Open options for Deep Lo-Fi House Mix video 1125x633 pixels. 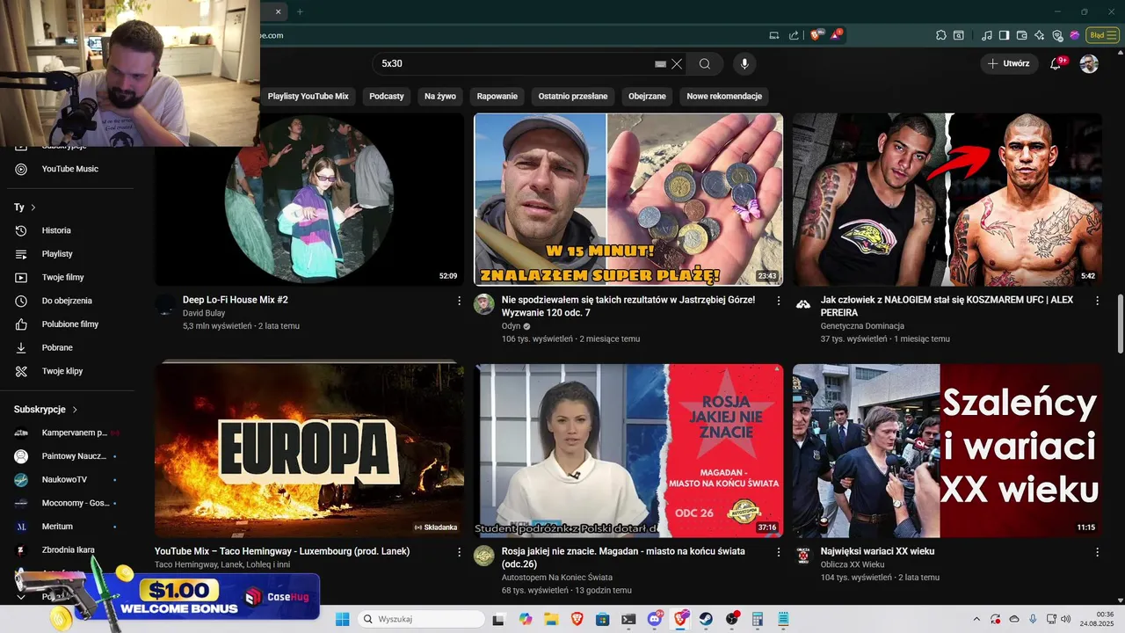(459, 301)
